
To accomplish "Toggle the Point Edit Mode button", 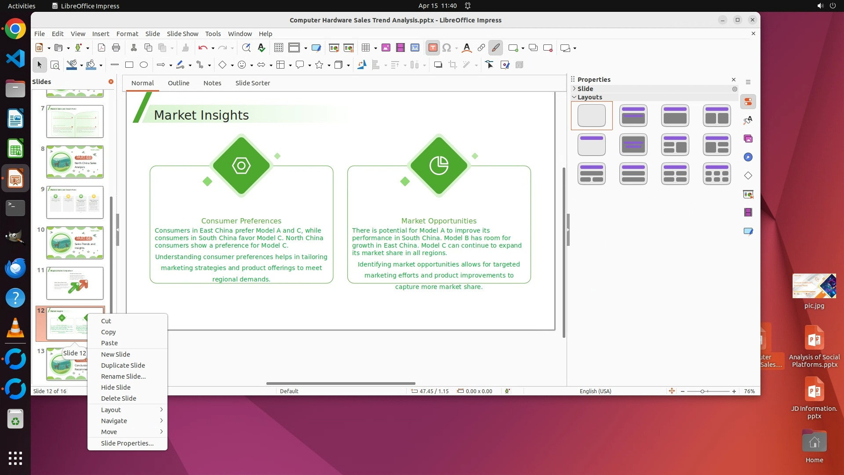I will (490, 65).
